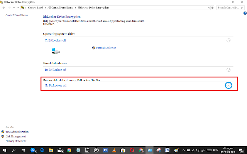Screen dimensions: 247x154
Task: Open taskbar Search
Action: [x=14, y=150]
